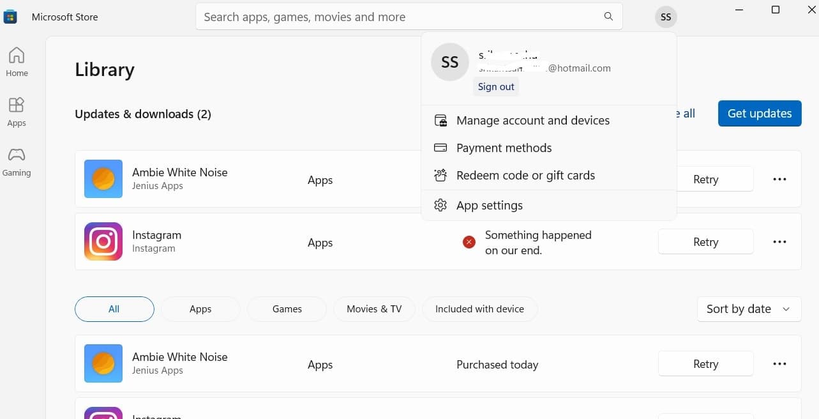Screen dimensions: 819x419
Task: Click the Library heading
Action: [x=105, y=70]
